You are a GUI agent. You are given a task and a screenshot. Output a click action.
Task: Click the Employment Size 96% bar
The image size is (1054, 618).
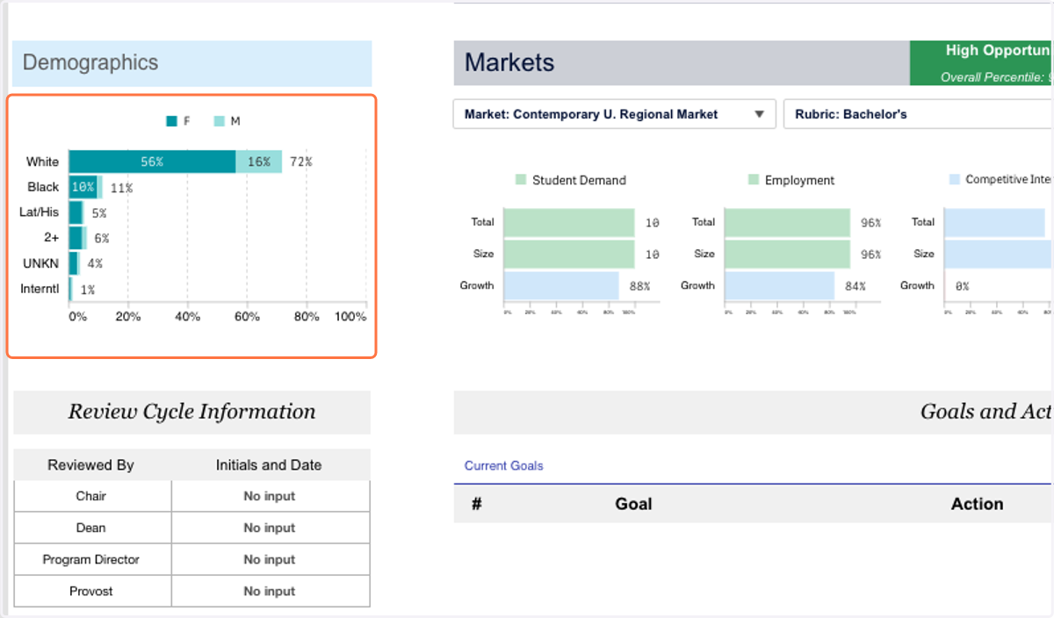(x=788, y=255)
